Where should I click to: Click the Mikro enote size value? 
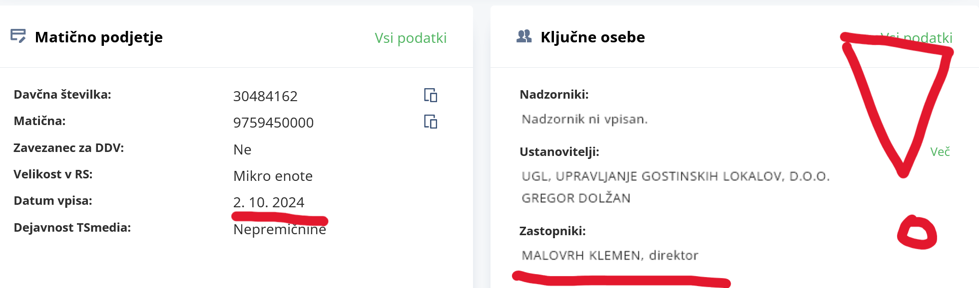tap(273, 176)
